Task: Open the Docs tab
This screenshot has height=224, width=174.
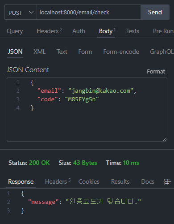Action: coord(148,181)
